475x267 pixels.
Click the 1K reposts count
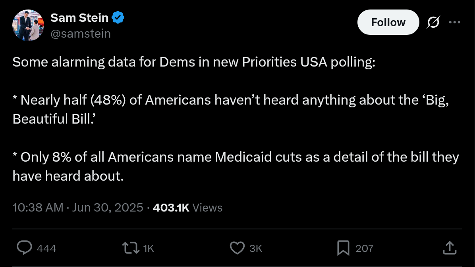(x=149, y=248)
